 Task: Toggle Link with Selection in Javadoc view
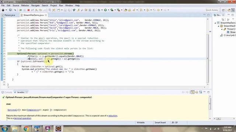pyautogui.click(x=192, y=92)
